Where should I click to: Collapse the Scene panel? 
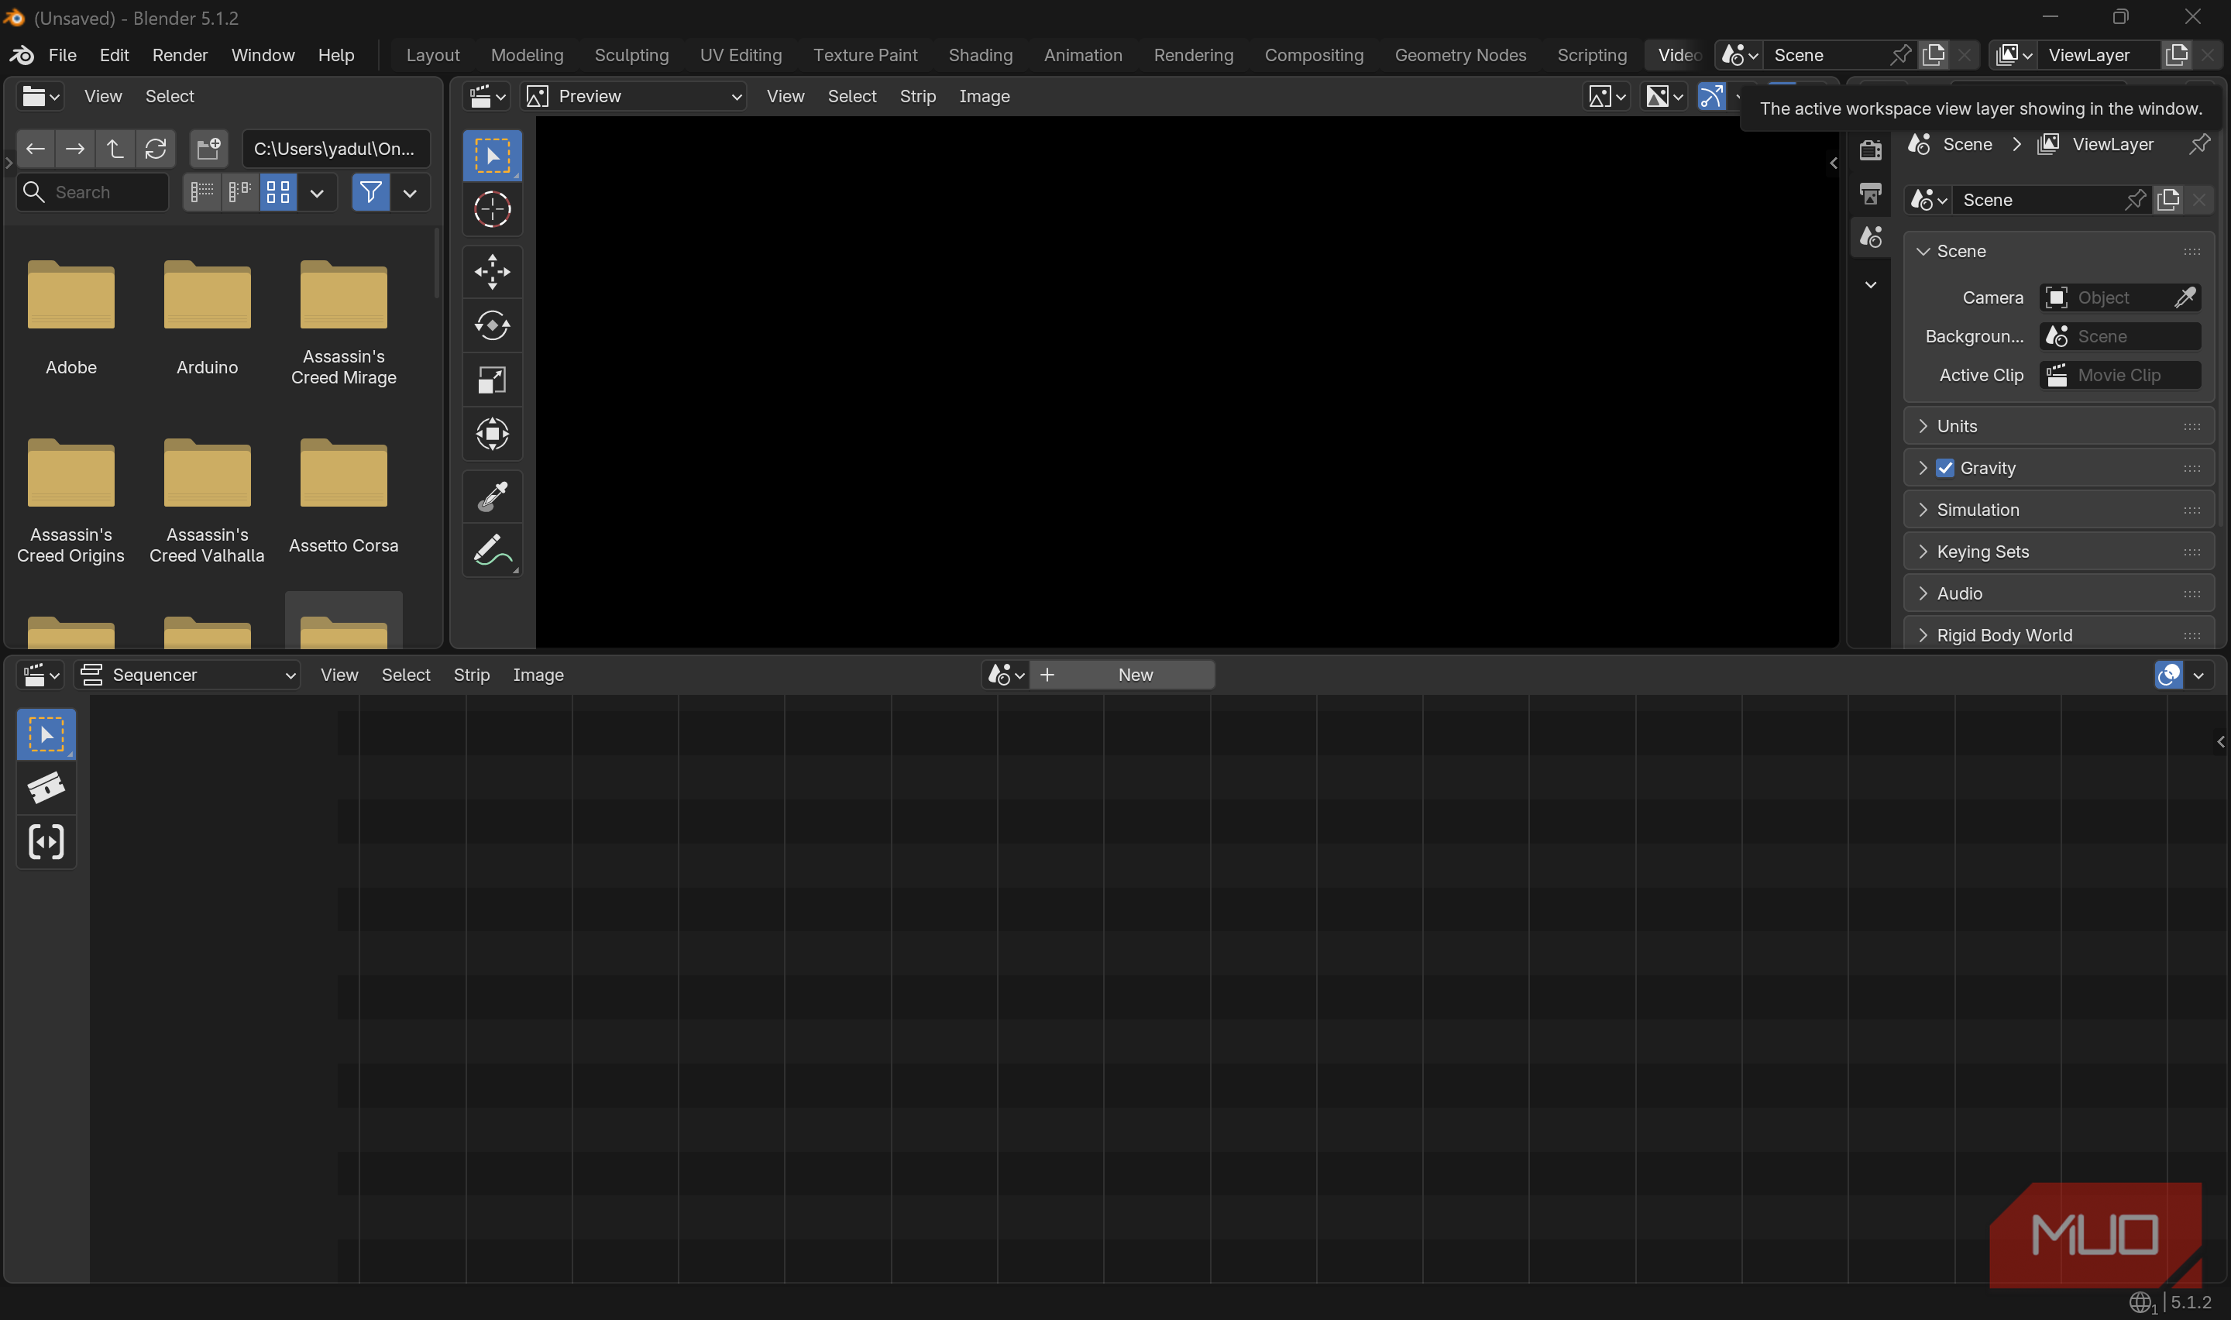[x=2058, y=251]
